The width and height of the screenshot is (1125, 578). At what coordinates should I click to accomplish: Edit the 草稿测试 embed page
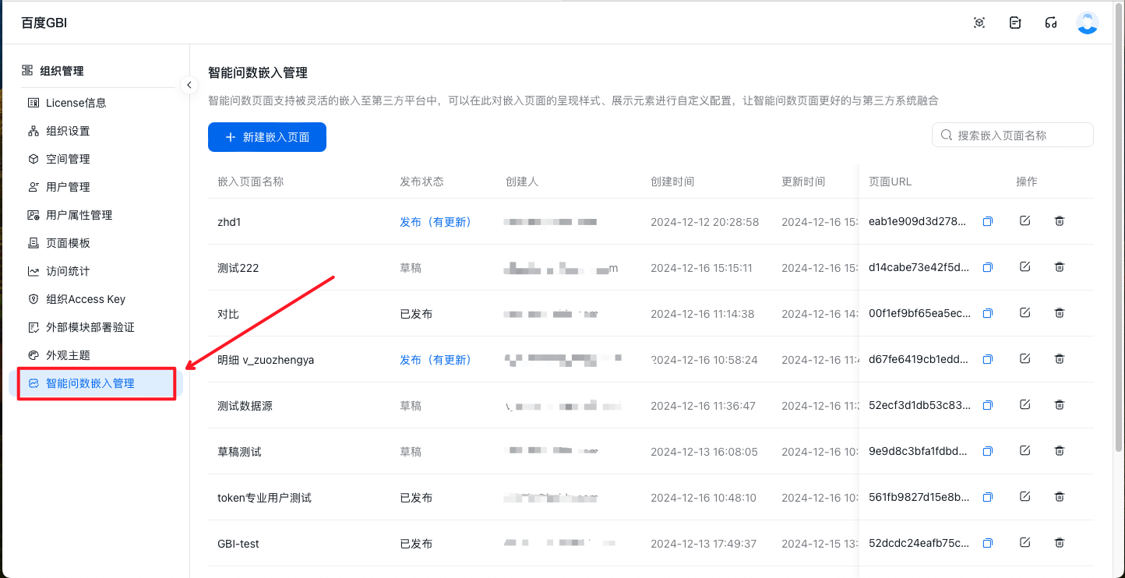(1024, 451)
